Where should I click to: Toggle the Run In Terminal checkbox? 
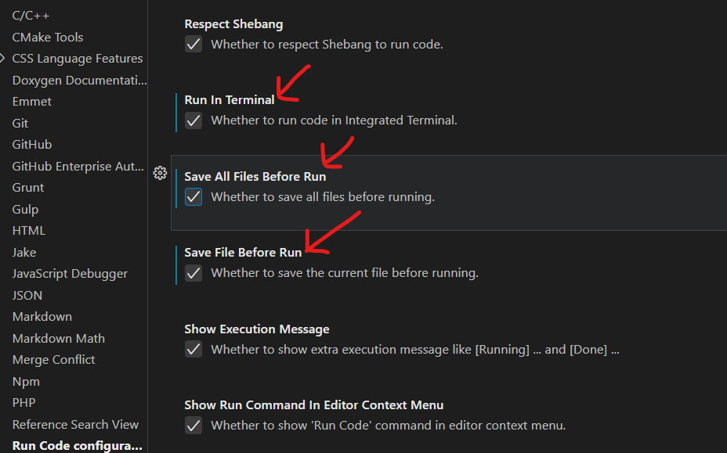point(194,120)
